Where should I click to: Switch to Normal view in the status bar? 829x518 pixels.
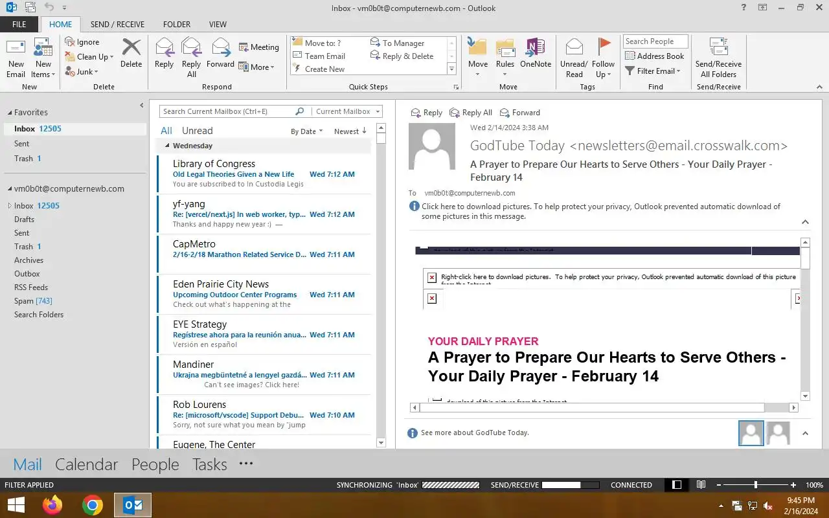click(x=677, y=485)
